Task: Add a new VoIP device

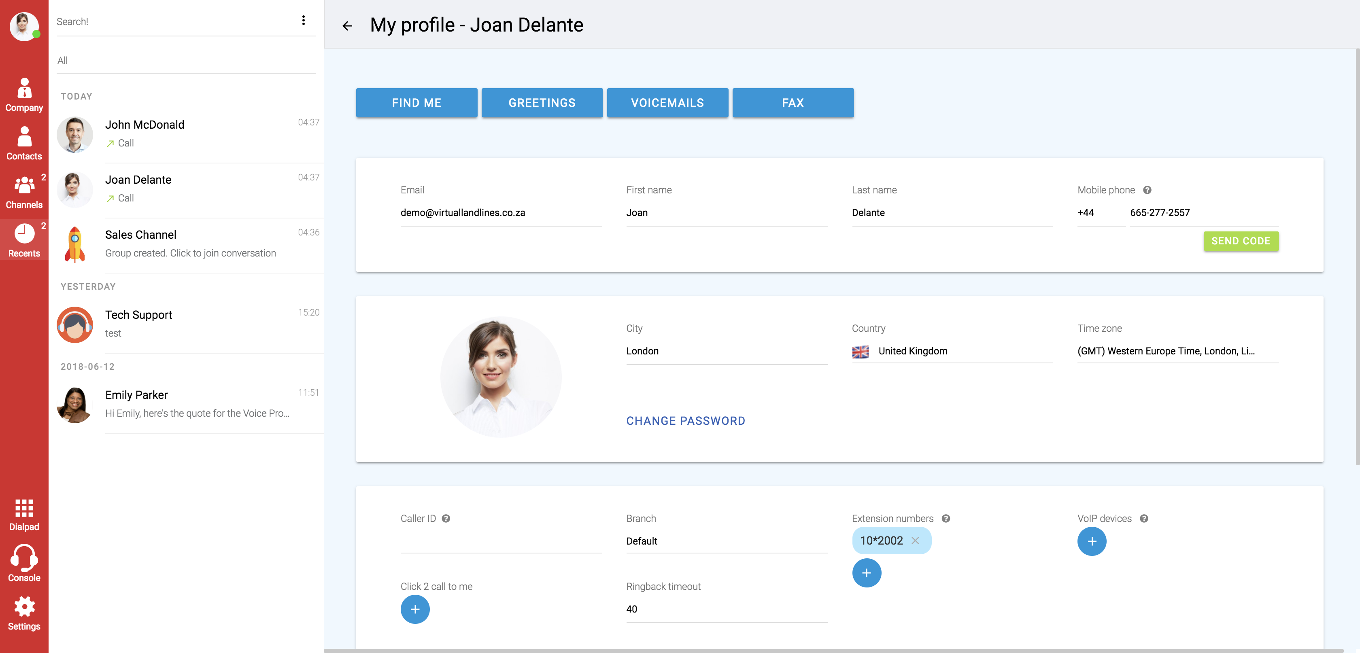Action: pyautogui.click(x=1091, y=541)
